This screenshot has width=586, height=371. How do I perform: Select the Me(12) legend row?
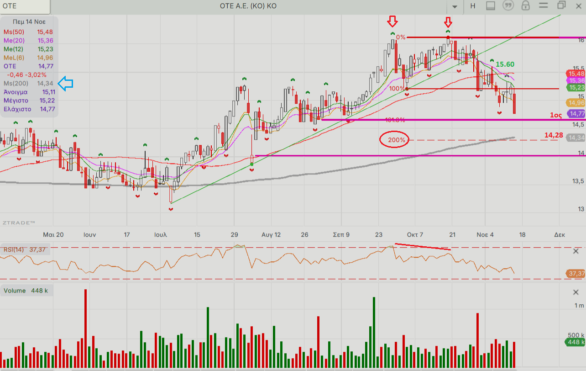coord(29,49)
